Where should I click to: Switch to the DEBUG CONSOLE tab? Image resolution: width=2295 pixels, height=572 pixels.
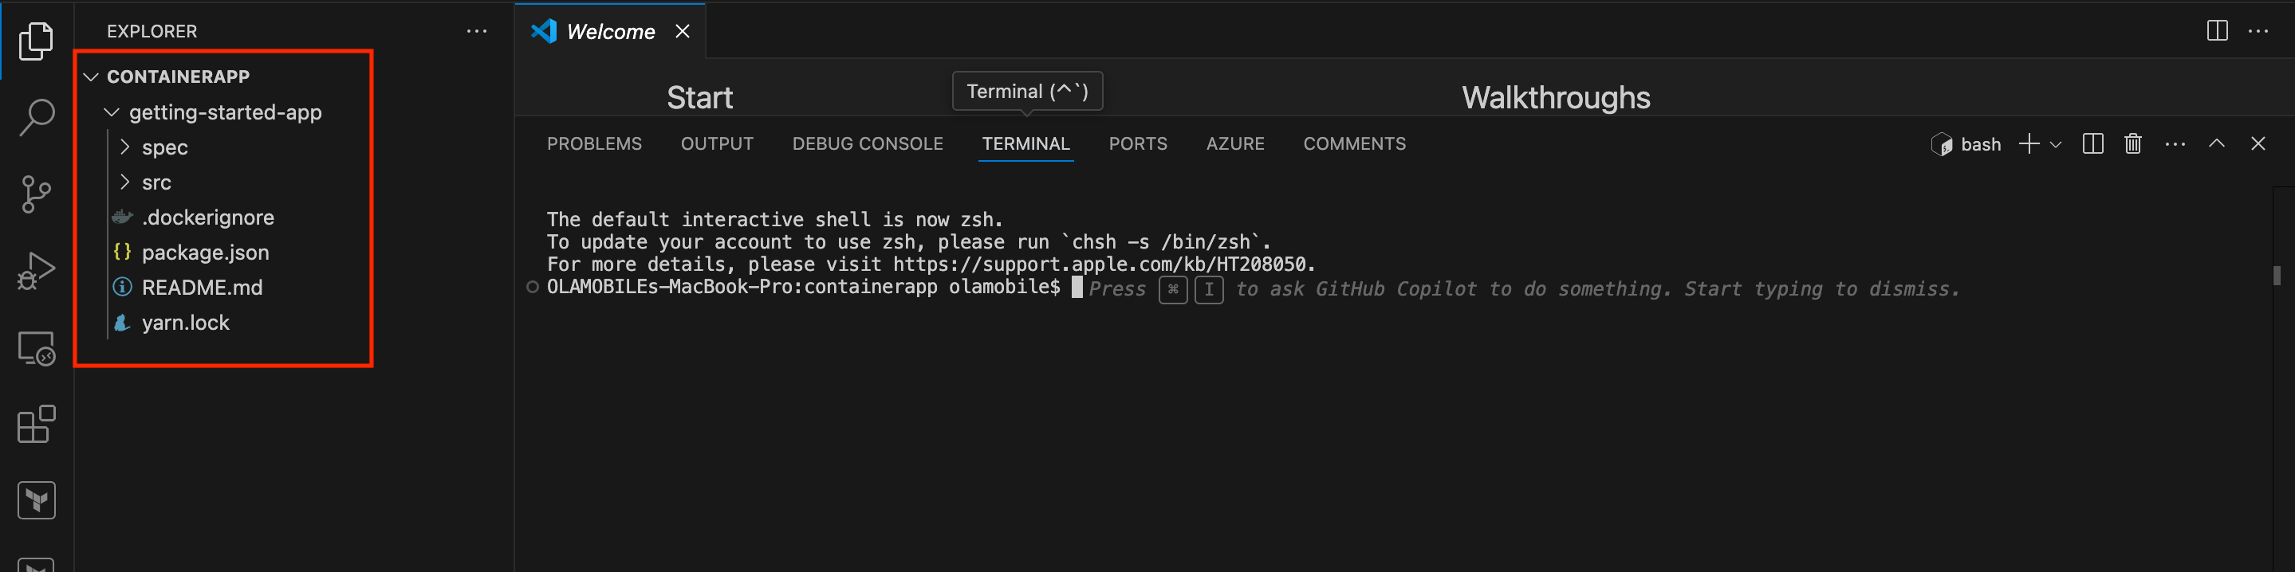coord(868,144)
